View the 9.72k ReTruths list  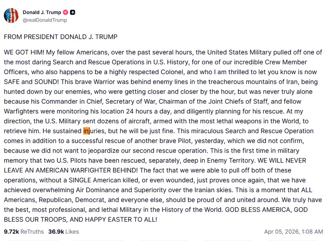point(24,232)
